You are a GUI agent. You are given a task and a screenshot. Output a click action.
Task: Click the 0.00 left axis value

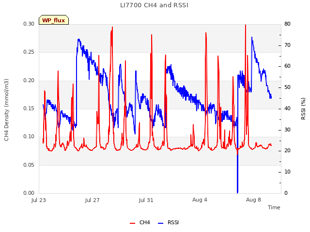click(x=29, y=193)
